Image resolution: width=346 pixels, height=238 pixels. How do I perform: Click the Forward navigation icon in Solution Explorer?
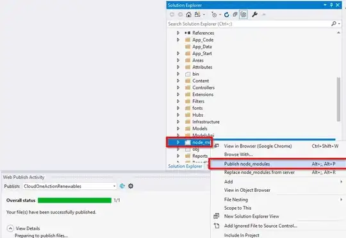pos(180,15)
